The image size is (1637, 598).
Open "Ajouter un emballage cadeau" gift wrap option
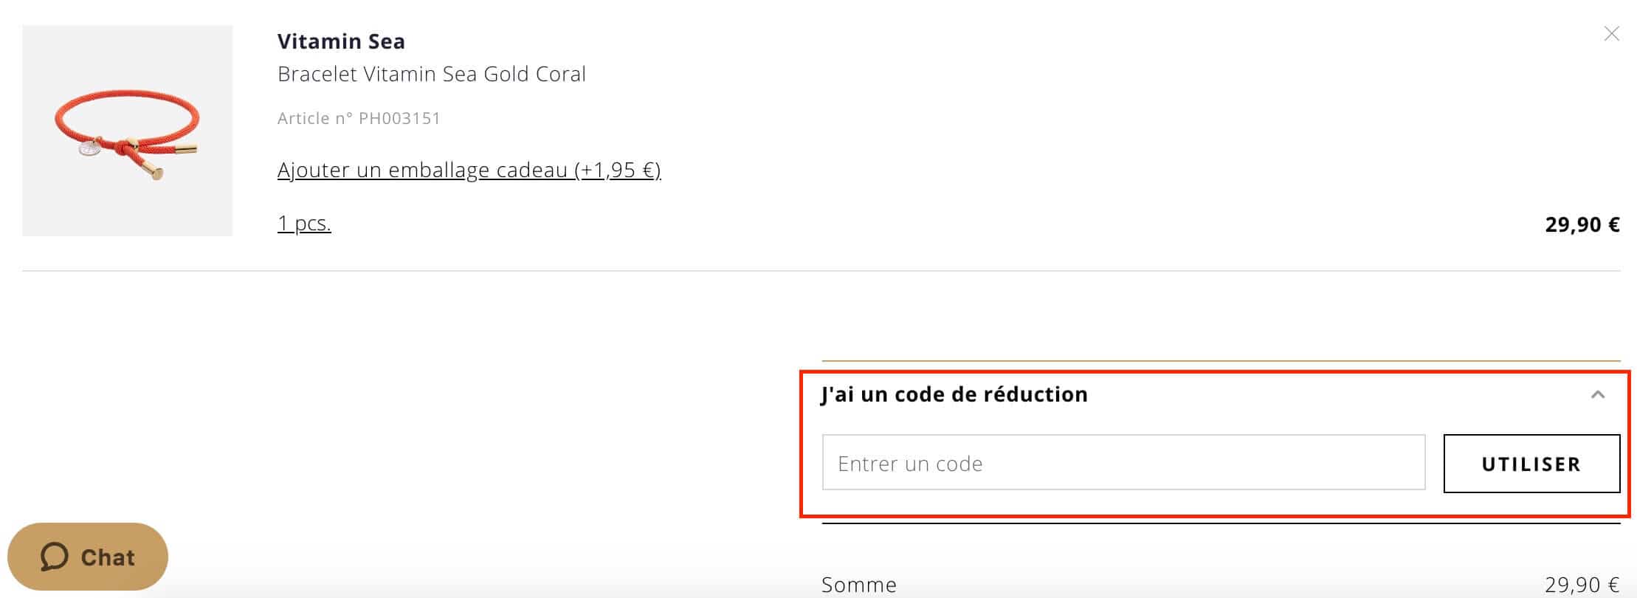469,169
